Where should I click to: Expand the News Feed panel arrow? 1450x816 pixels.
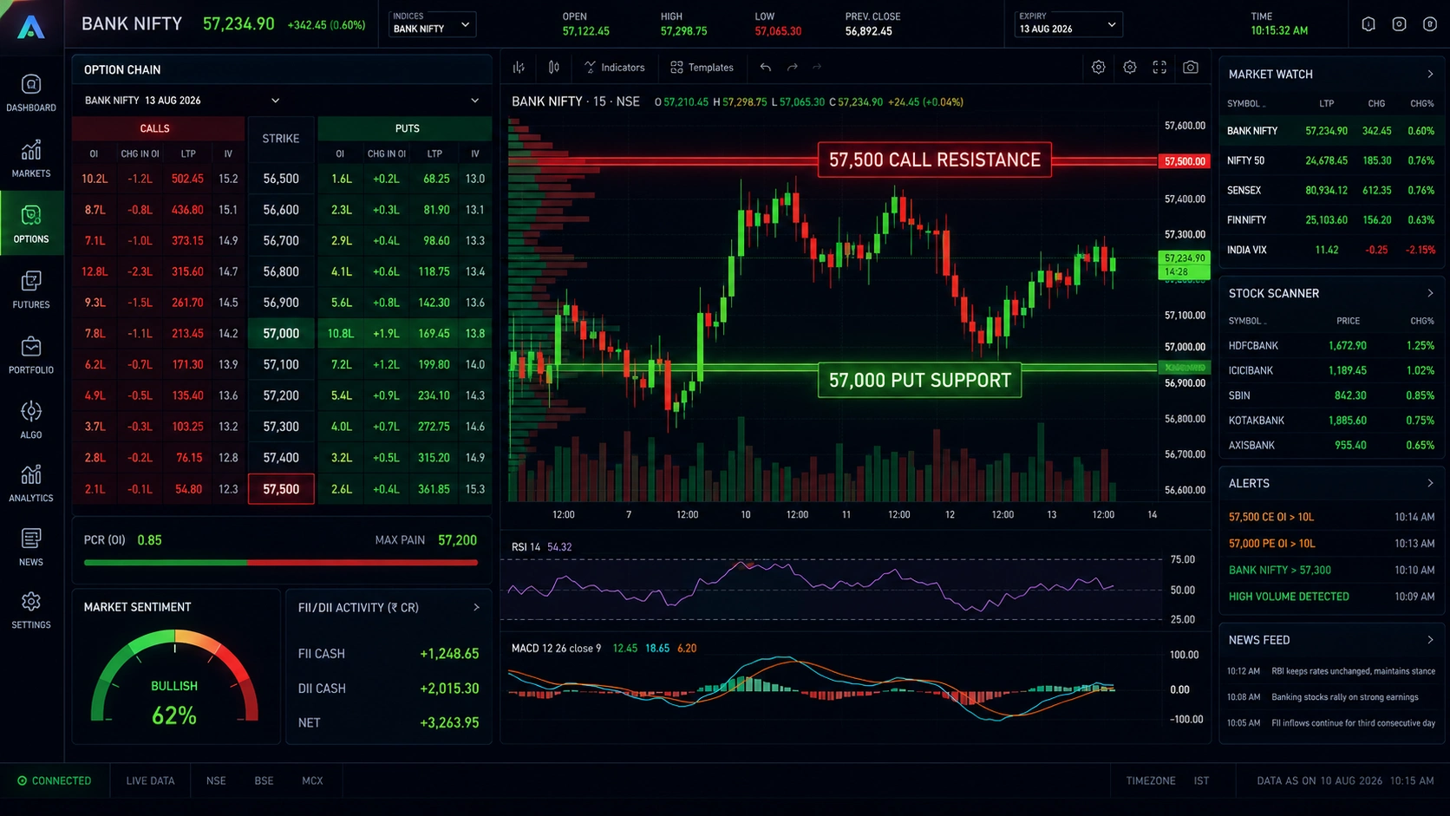click(1430, 640)
